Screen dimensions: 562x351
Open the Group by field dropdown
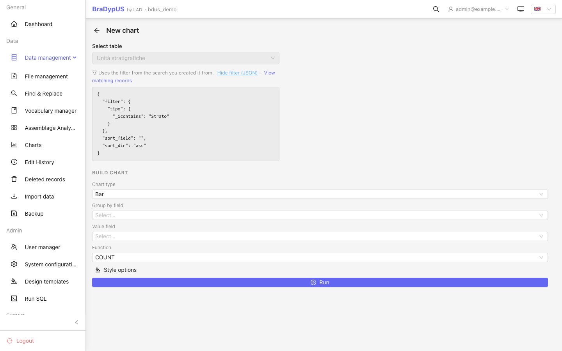pyautogui.click(x=320, y=215)
